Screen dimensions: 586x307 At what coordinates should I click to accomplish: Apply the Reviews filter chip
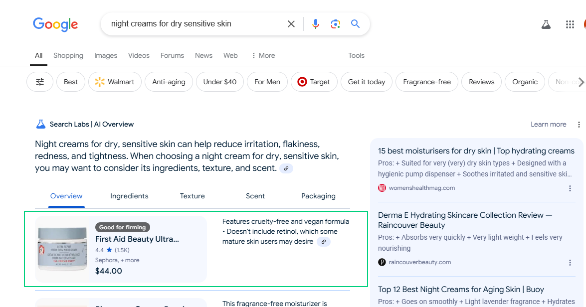[481, 82]
